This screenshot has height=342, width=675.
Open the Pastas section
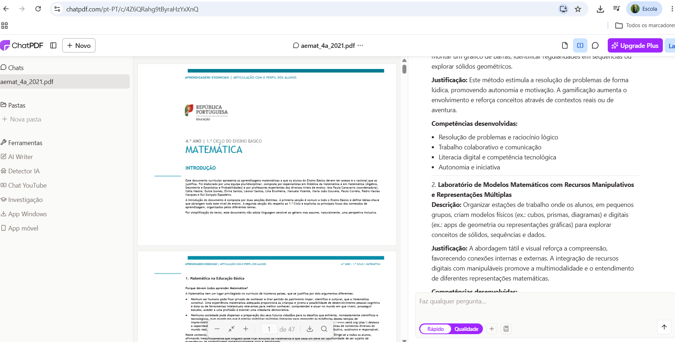click(x=13, y=105)
